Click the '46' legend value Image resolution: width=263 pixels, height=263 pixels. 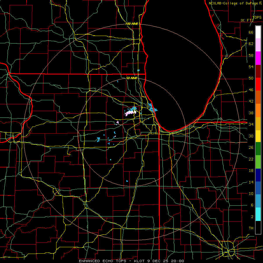[251, 90]
